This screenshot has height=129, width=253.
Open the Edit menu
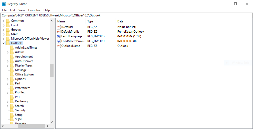coord(13,10)
